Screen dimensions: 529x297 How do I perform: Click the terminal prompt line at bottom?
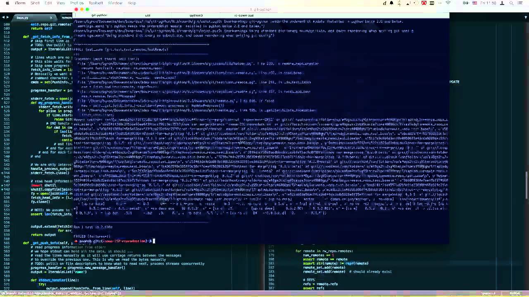(114, 241)
